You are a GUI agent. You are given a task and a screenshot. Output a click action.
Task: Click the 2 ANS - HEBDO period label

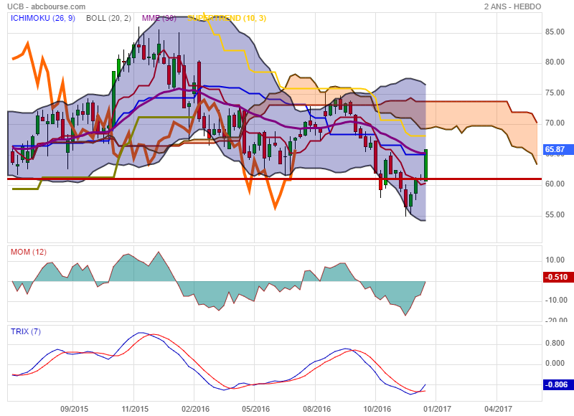(x=512, y=6)
